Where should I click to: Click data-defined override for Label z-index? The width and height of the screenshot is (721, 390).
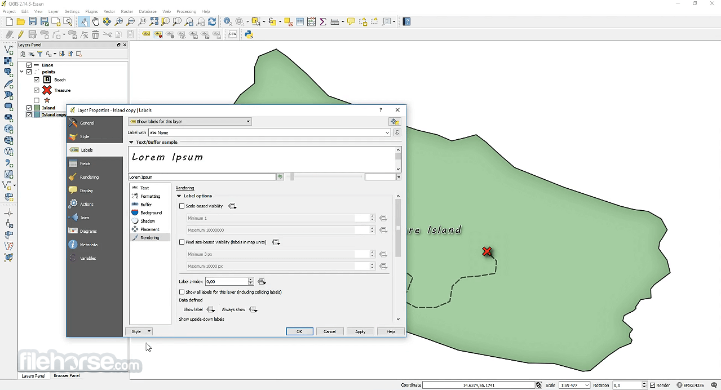pyautogui.click(x=262, y=281)
